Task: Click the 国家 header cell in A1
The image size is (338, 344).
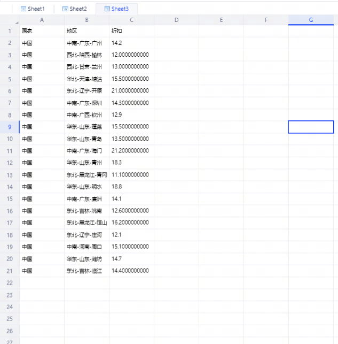Action: (42, 31)
